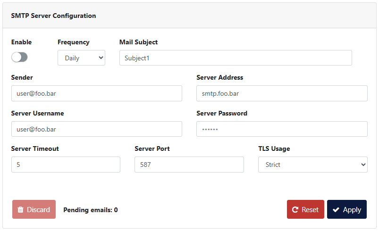Viewport: 379px width, 231px height.
Task: Focus the Sender email input field
Action: 96,93
